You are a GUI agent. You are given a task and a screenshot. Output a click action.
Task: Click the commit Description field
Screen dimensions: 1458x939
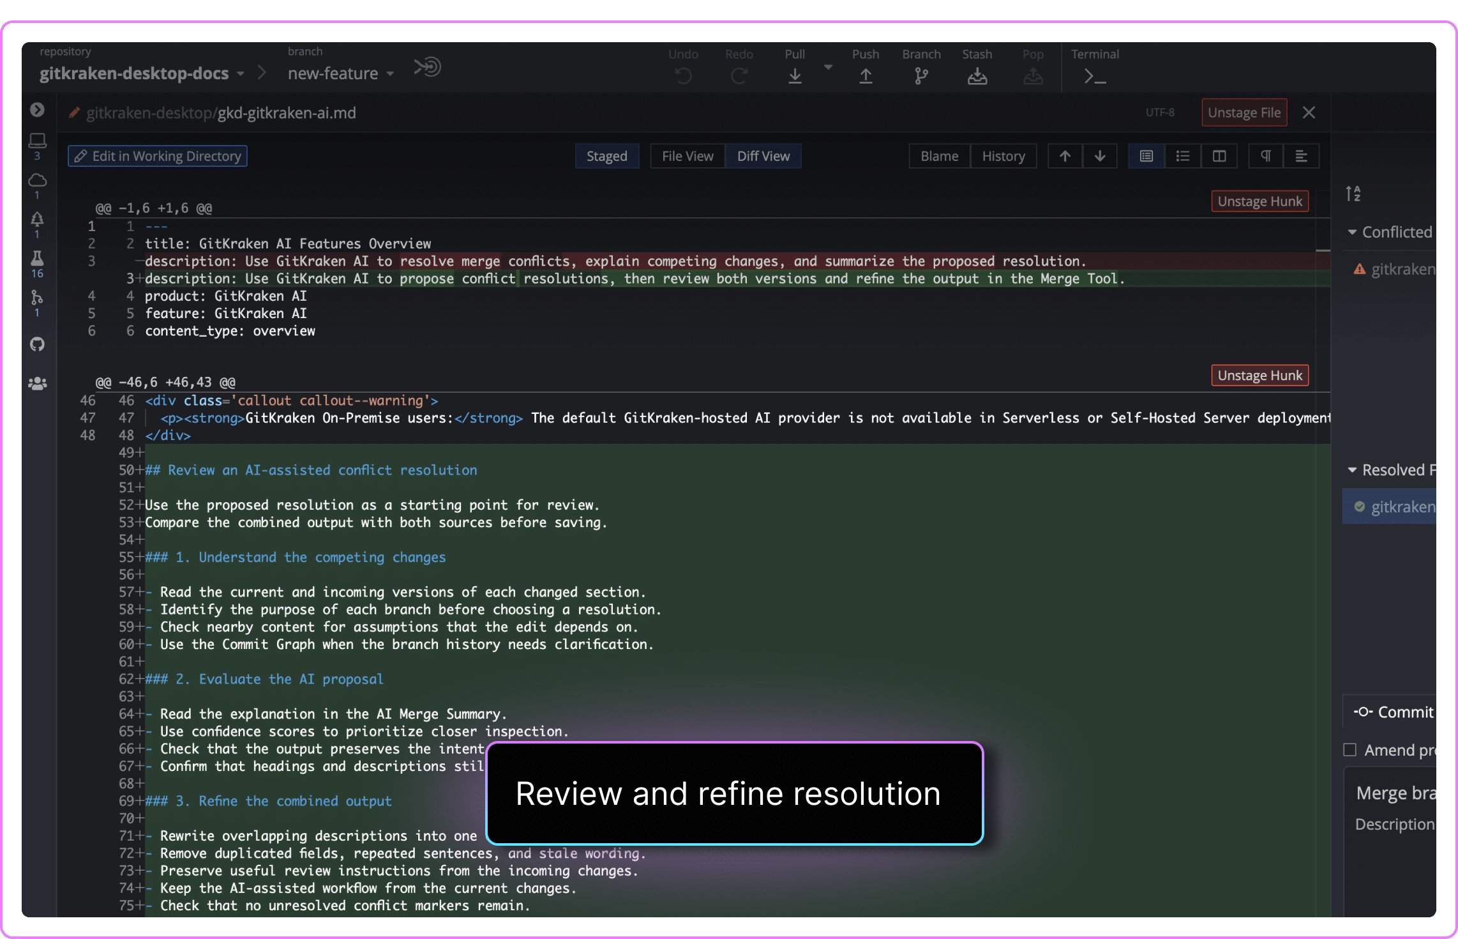click(x=1395, y=825)
